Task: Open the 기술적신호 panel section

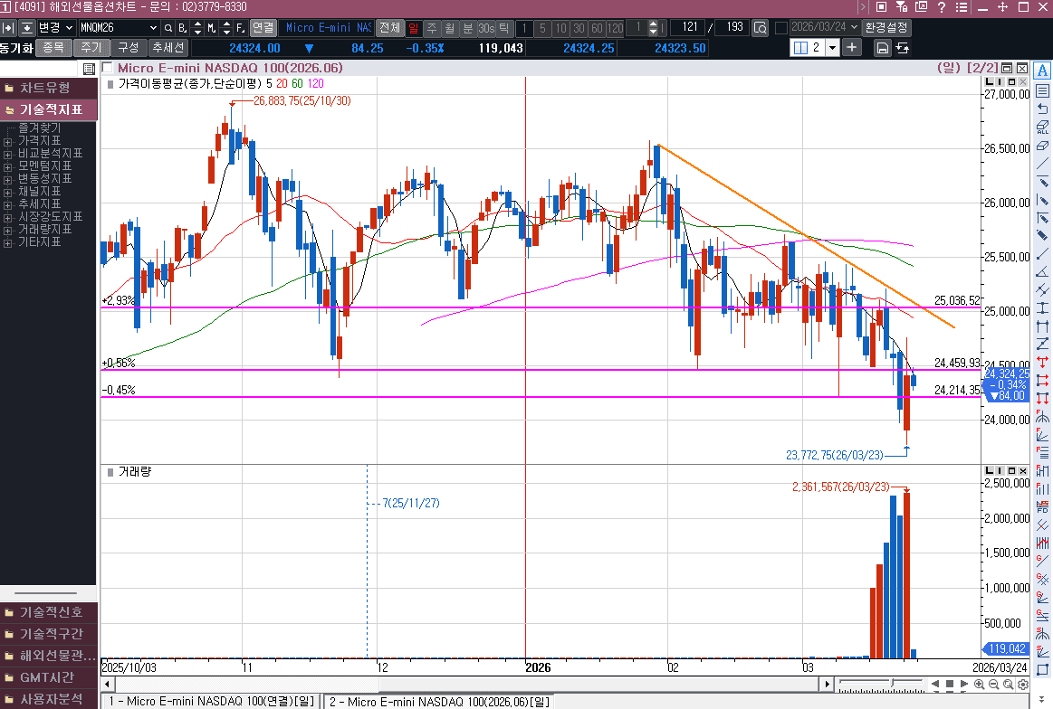Action: (x=51, y=612)
